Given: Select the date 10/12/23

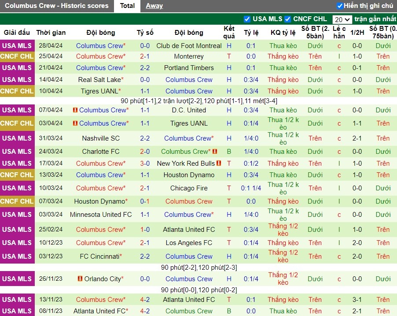Looking at the screenshot, I should click(51, 243).
